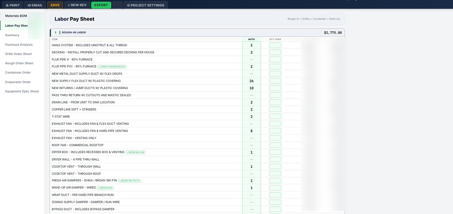Select the Bypass Duct row text

click(x=83, y=209)
